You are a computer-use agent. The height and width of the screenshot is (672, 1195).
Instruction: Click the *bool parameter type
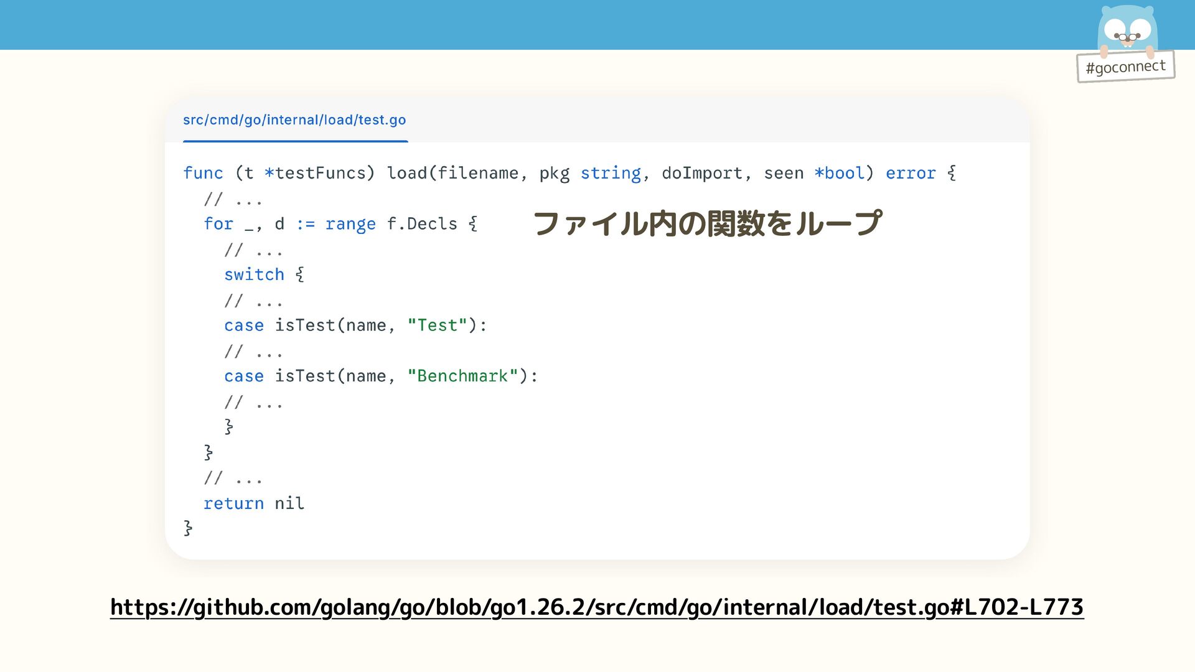point(840,173)
